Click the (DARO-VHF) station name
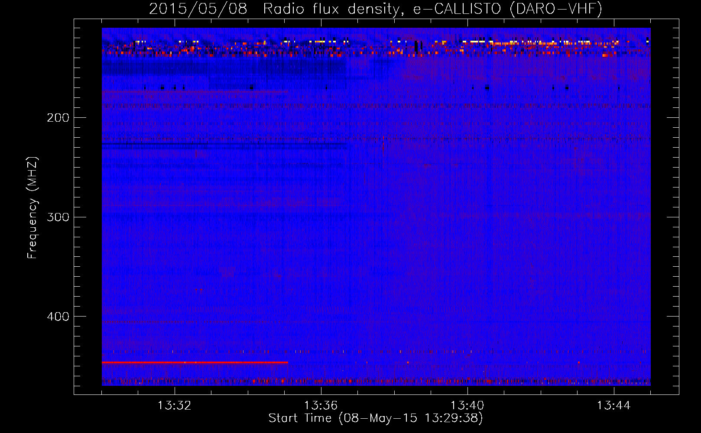 (x=556, y=9)
